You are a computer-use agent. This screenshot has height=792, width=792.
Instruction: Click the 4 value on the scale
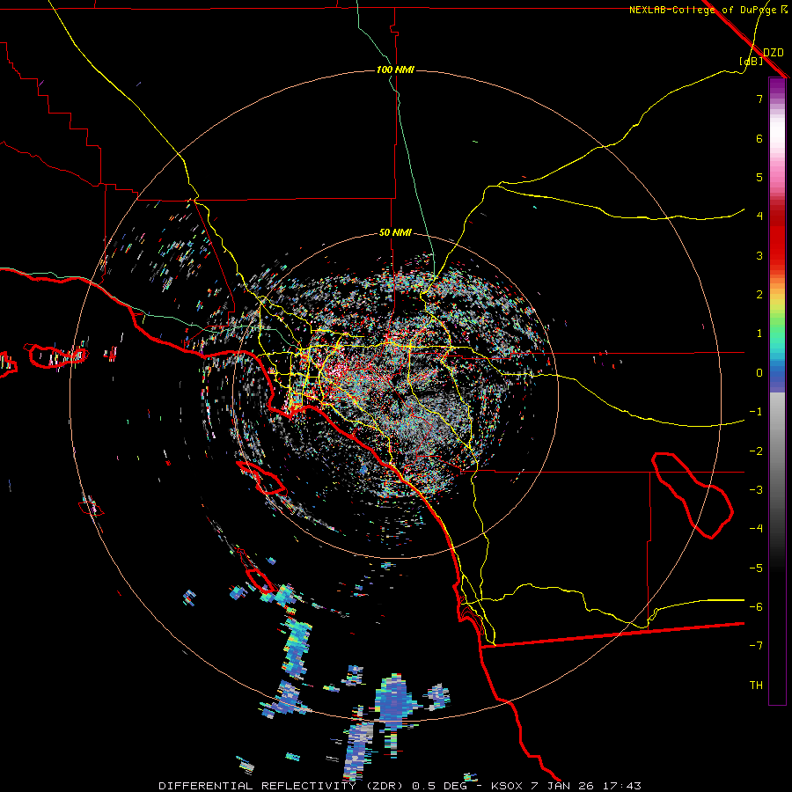pyautogui.click(x=759, y=216)
